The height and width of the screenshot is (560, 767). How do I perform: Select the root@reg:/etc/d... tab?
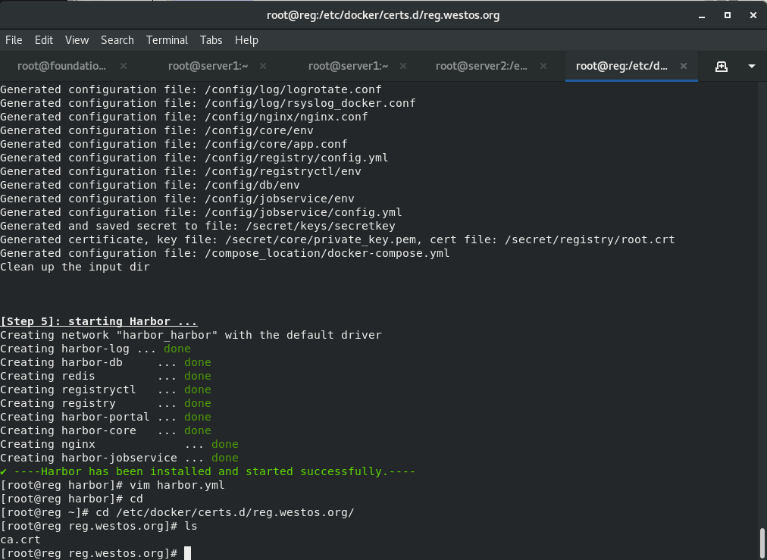pyautogui.click(x=621, y=66)
